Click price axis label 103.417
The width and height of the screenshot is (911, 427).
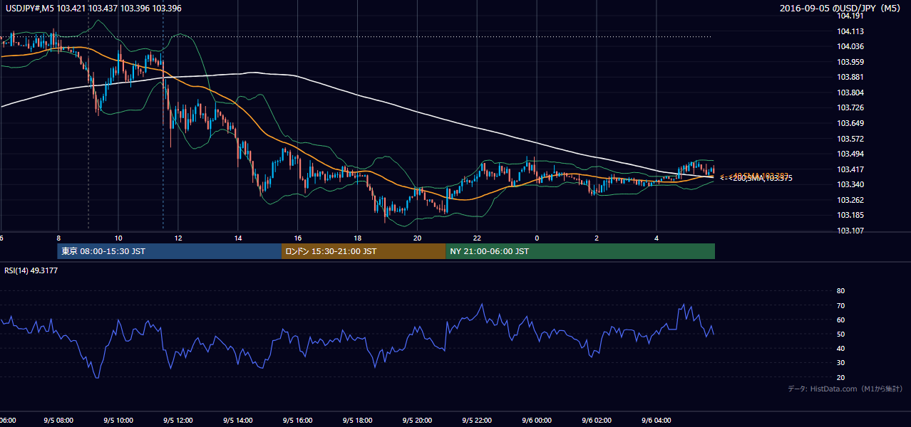851,169
